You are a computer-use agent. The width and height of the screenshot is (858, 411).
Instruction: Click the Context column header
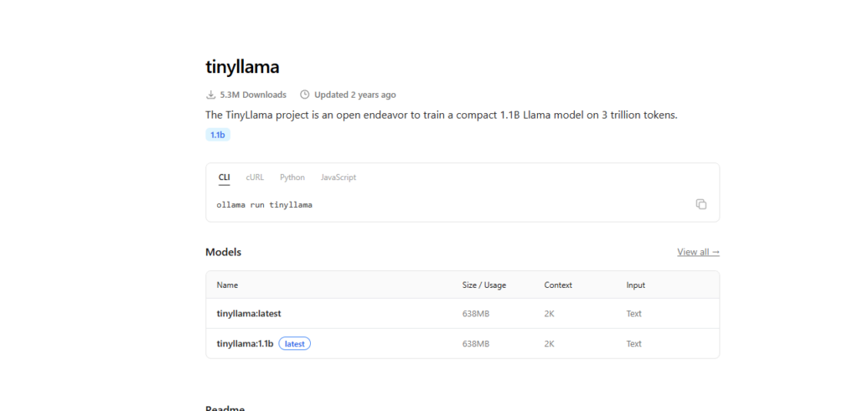(558, 285)
